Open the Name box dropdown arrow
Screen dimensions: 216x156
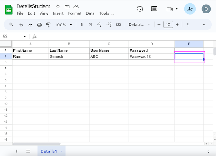click(25, 37)
